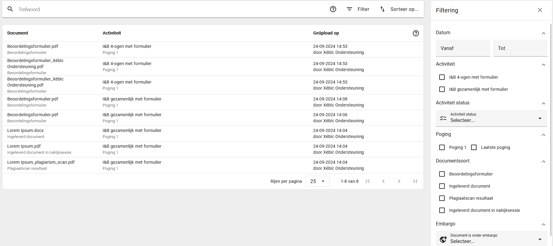Image resolution: width=553 pixels, height=246 pixels.
Task: Click the Vanaf date field
Action: point(463,48)
